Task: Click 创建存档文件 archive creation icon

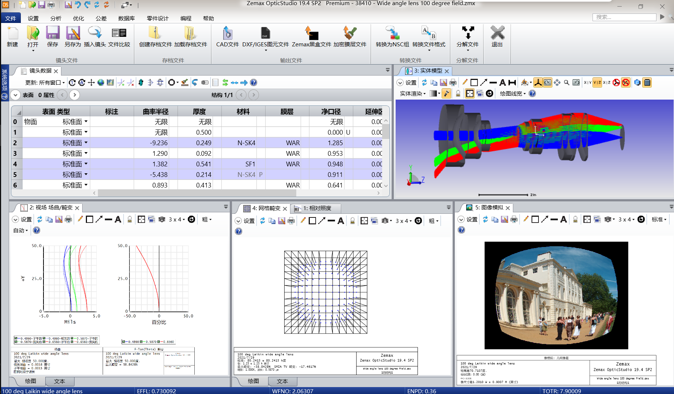Action: pyautogui.click(x=155, y=37)
